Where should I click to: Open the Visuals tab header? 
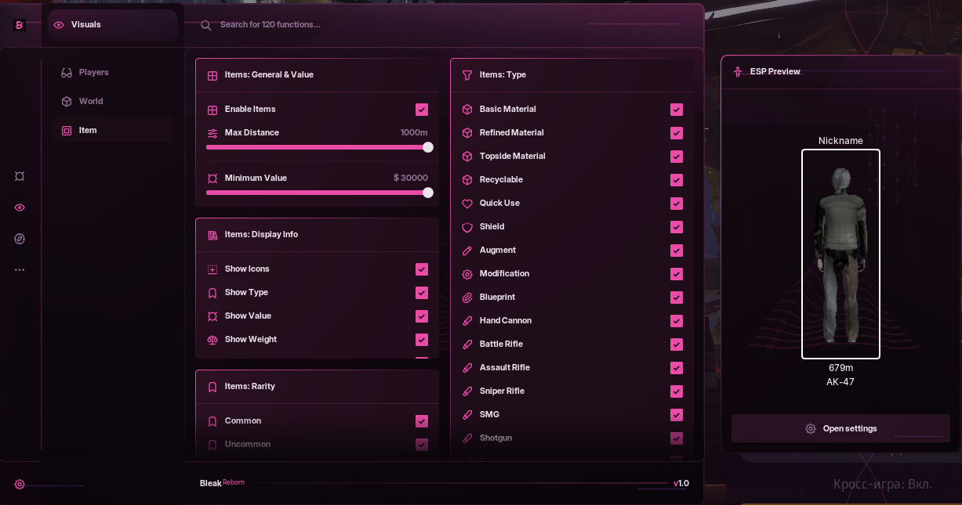pyautogui.click(x=86, y=25)
